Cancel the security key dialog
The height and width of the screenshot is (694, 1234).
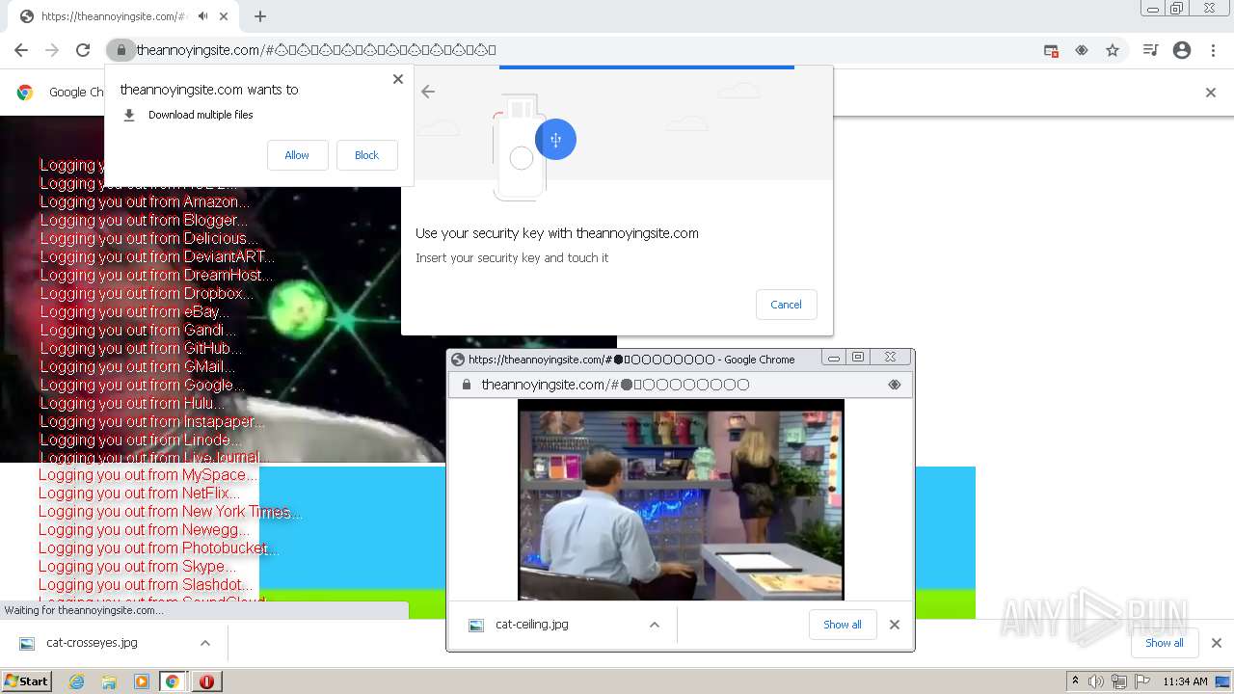pyautogui.click(x=786, y=305)
